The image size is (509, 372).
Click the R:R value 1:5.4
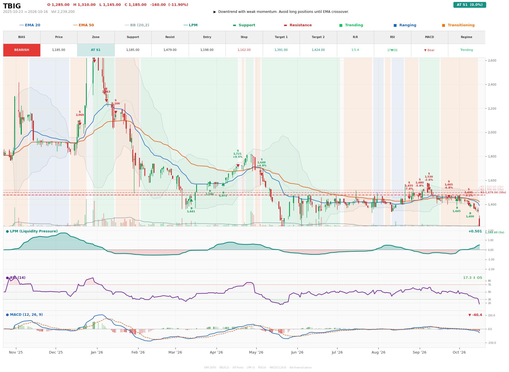coord(355,50)
